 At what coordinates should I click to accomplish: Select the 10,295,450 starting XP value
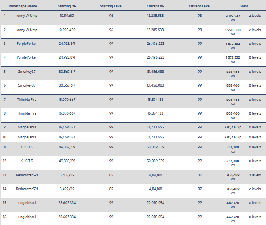[x=67, y=30]
